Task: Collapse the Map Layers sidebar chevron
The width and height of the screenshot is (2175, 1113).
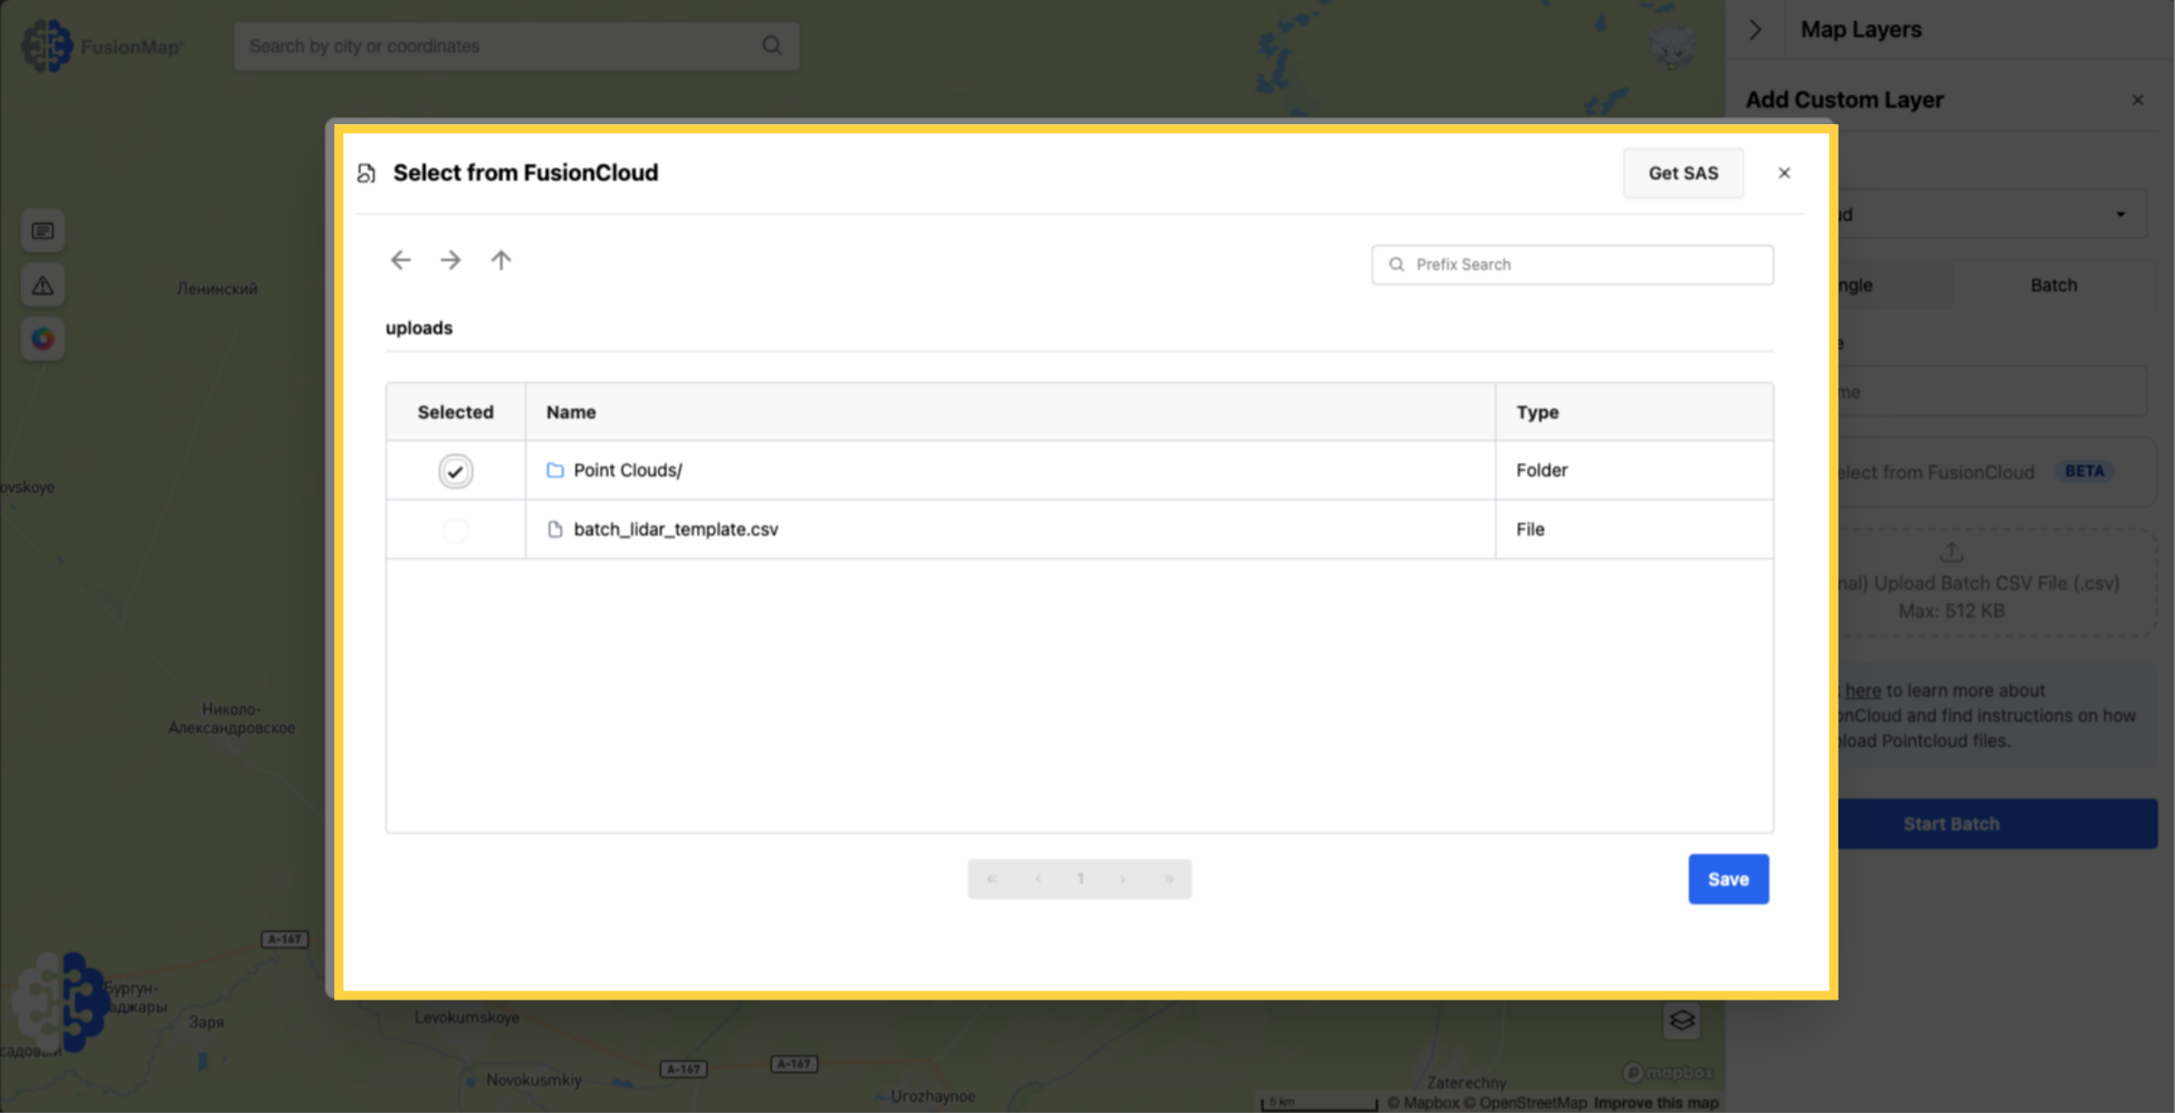Action: coord(1755,29)
